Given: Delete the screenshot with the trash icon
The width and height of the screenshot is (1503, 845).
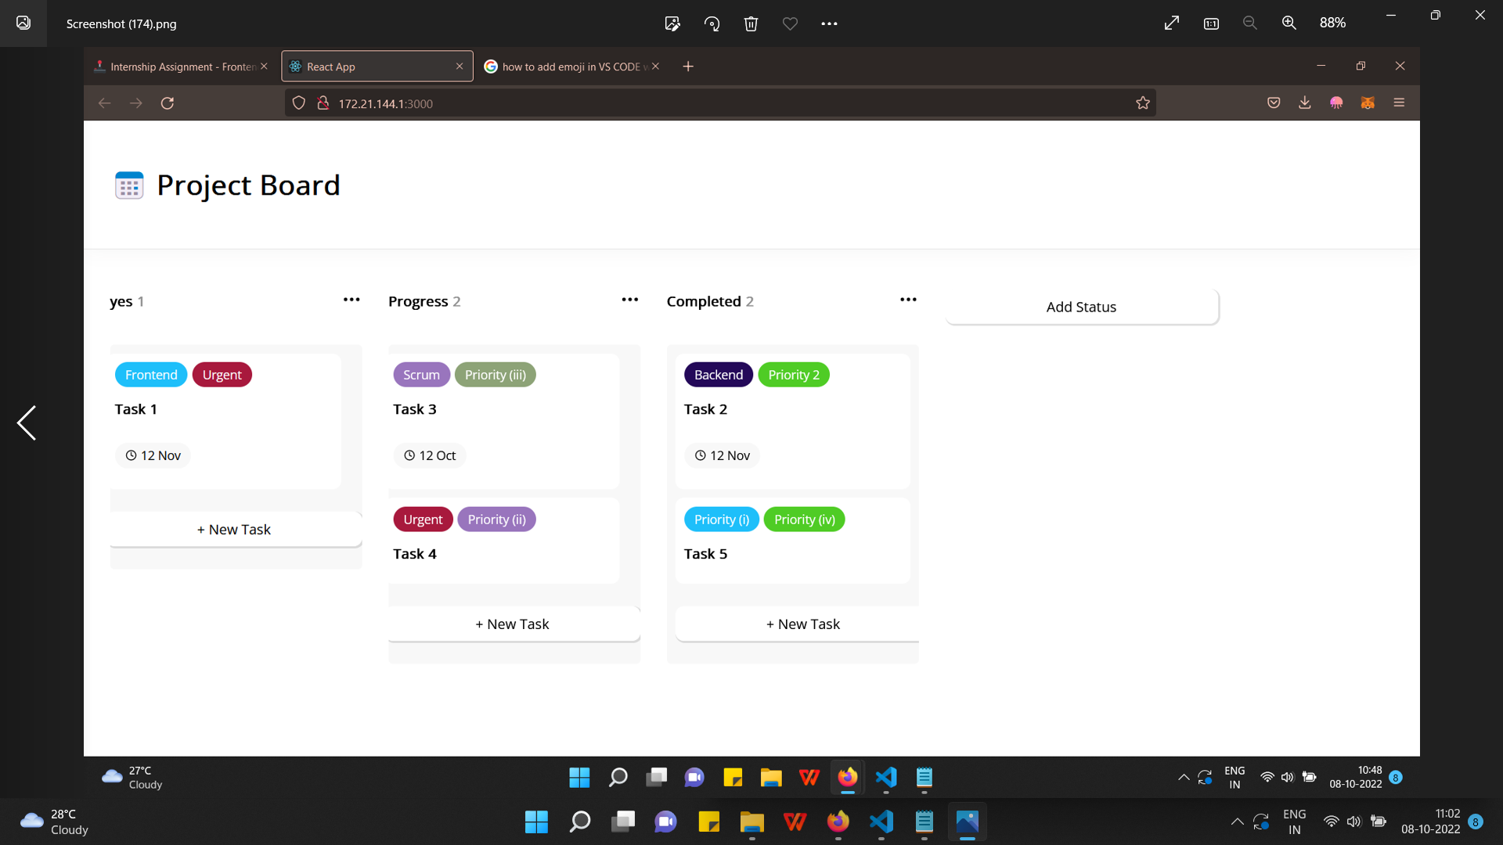Looking at the screenshot, I should pos(751,23).
